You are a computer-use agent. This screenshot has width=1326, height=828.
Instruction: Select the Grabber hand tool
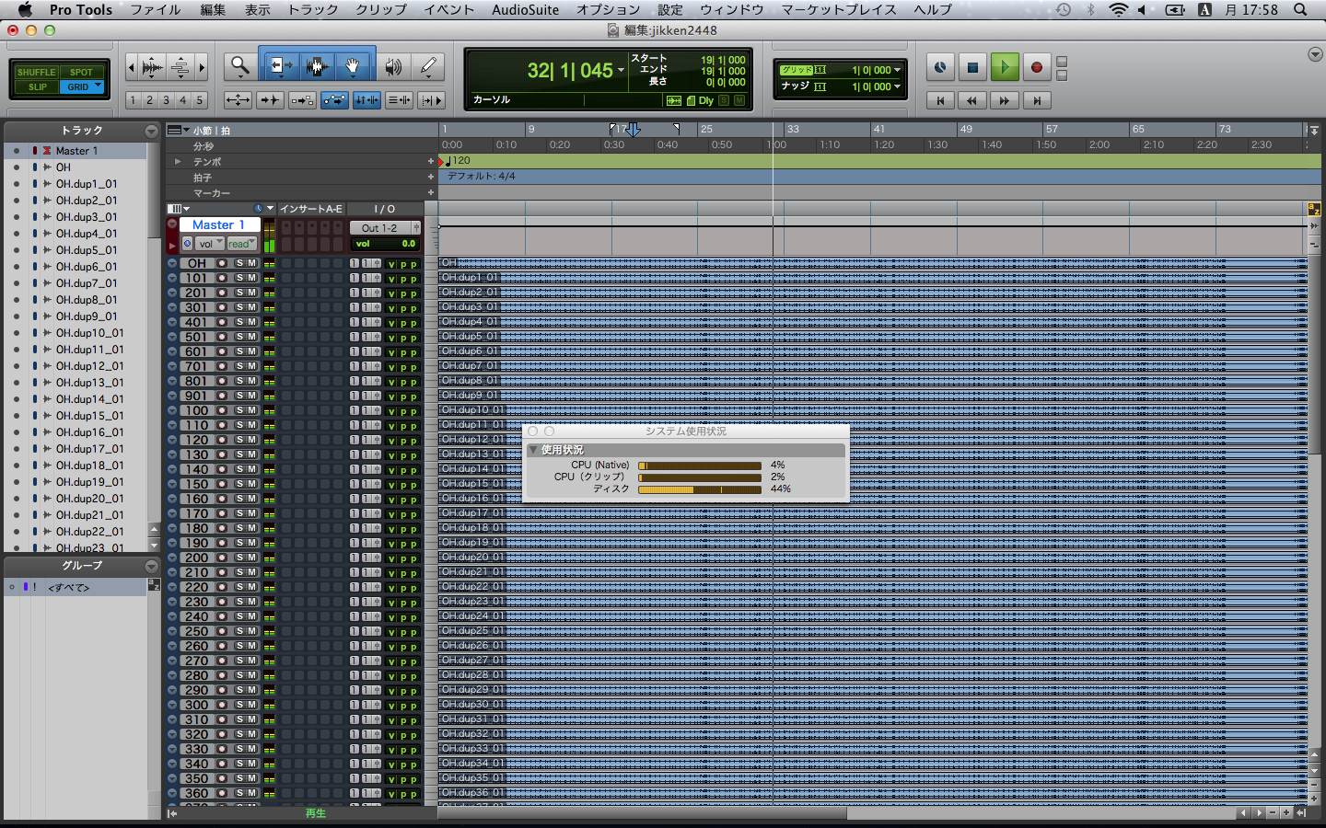coord(353,66)
